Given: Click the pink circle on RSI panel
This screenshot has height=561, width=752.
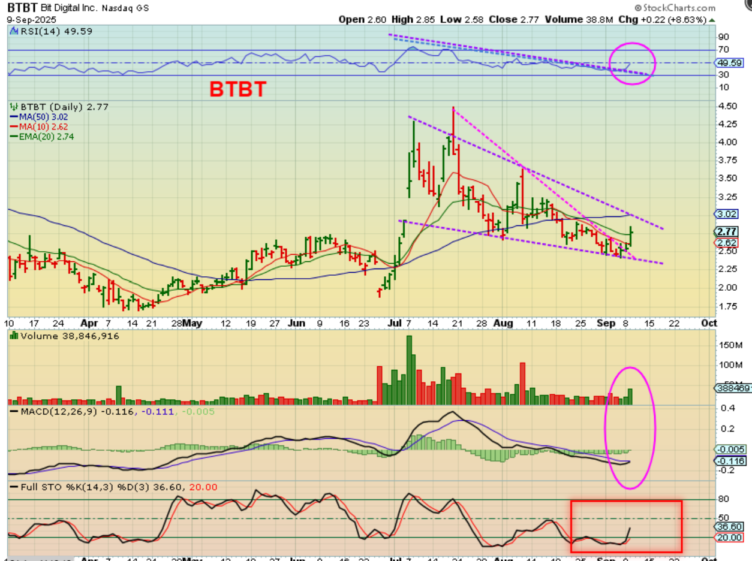Looking at the screenshot, I should [632, 63].
